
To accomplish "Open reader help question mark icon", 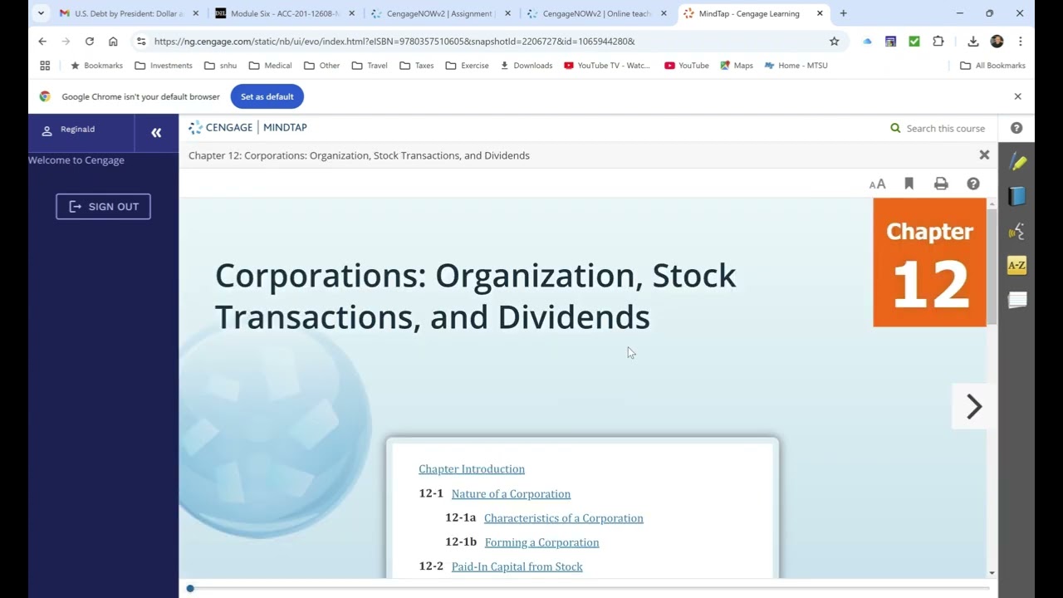I will (973, 184).
